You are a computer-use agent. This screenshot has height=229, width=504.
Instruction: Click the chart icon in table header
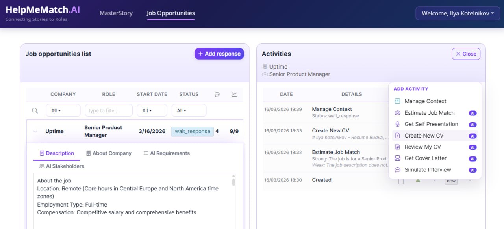pos(234,94)
